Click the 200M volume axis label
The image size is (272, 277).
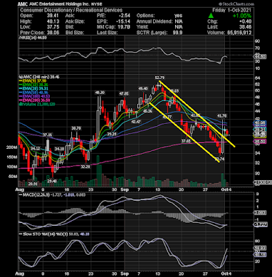tap(12, 148)
